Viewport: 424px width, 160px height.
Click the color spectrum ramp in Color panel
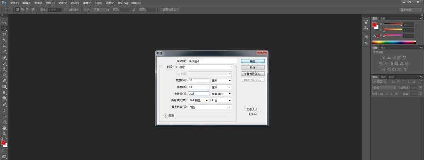click(394, 42)
